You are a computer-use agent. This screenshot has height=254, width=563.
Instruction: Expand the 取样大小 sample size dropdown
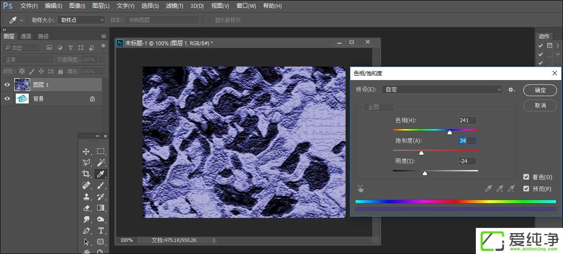click(81, 20)
